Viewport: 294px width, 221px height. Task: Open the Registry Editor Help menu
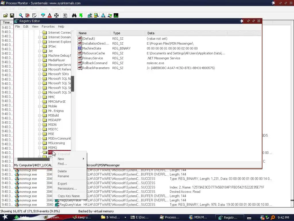coord(61,26)
